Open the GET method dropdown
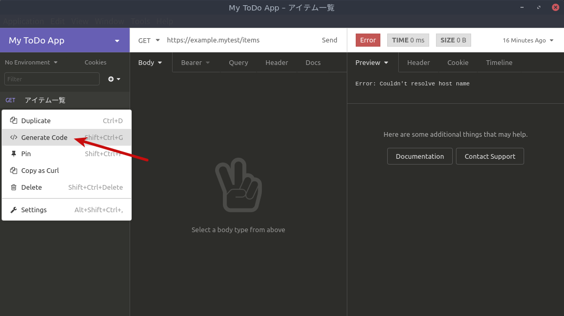564x316 pixels. [x=149, y=40]
